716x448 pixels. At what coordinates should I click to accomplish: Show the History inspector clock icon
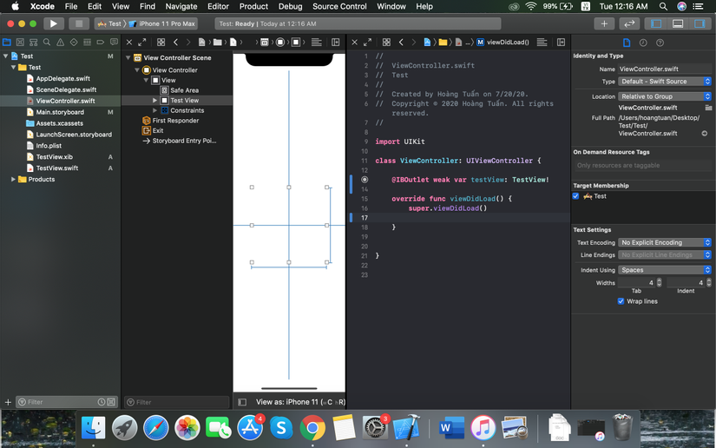click(x=643, y=42)
